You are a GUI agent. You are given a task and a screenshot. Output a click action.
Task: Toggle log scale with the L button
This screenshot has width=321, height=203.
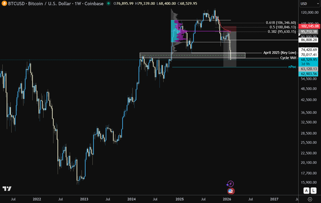pos(314,190)
